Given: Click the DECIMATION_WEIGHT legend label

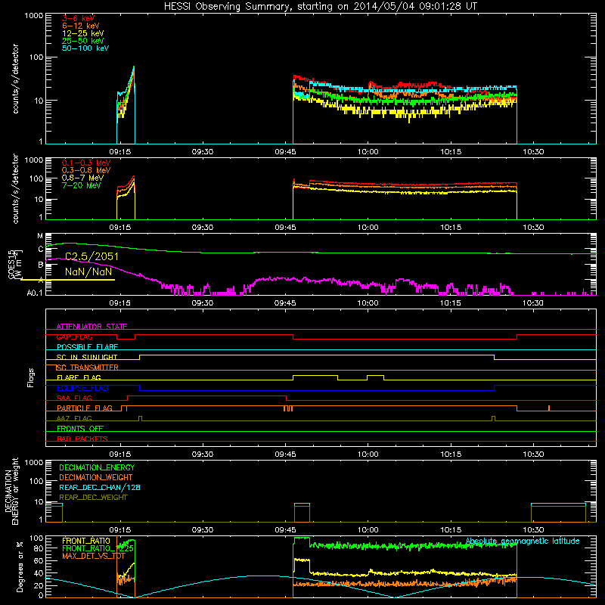Looking at the screenshot, I should coord(96,477).
